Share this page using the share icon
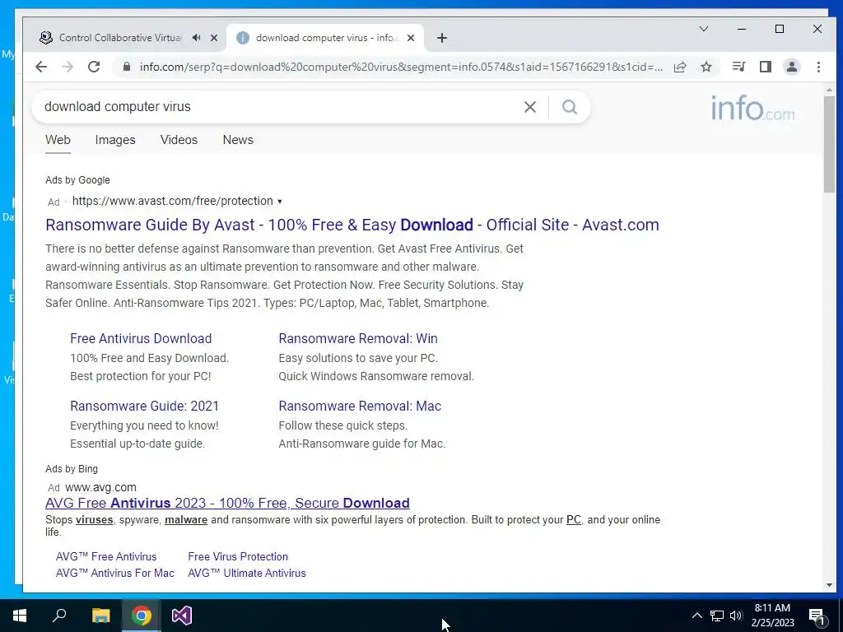The image size is (843, 632). pyautogui.click(x=680, y=67)
